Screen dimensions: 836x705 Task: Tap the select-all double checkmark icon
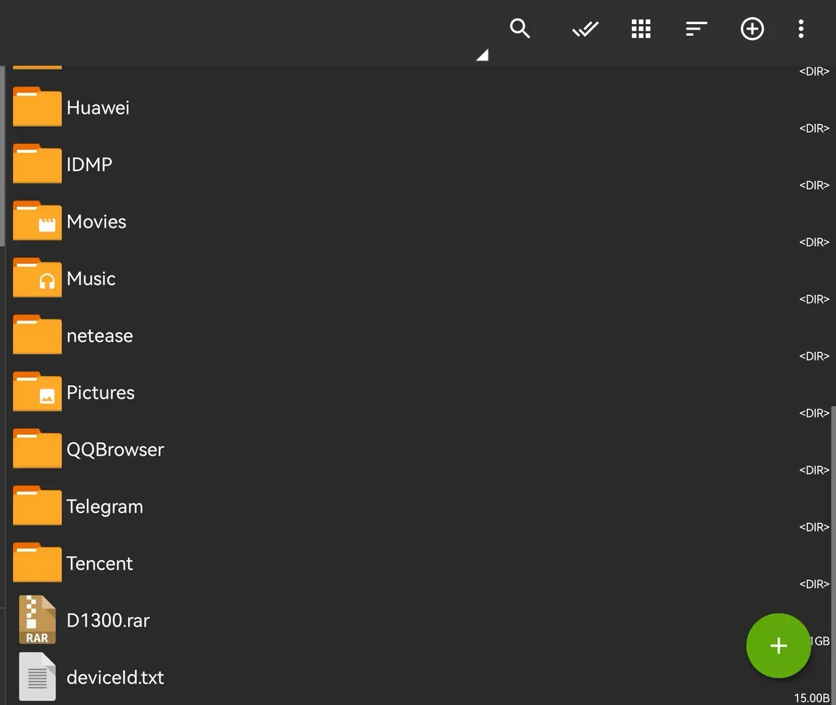coord(585,29)
